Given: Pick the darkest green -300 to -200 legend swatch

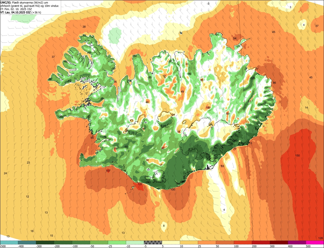Looking at the screenshot, I should click(x=45, y=242).
